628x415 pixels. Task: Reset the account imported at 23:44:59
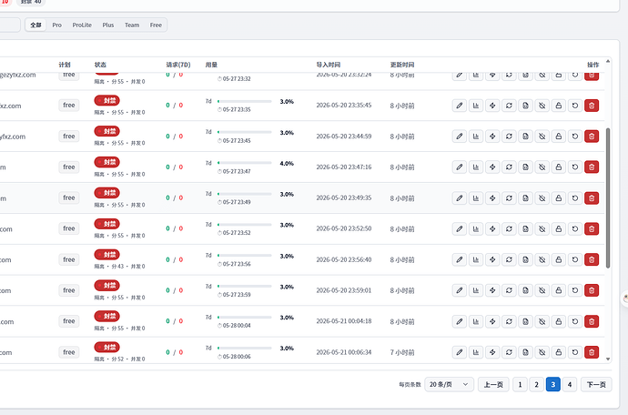tap(574, 137)
